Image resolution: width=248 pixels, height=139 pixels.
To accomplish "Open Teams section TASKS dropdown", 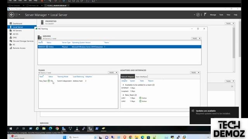I will click(113, 72).
